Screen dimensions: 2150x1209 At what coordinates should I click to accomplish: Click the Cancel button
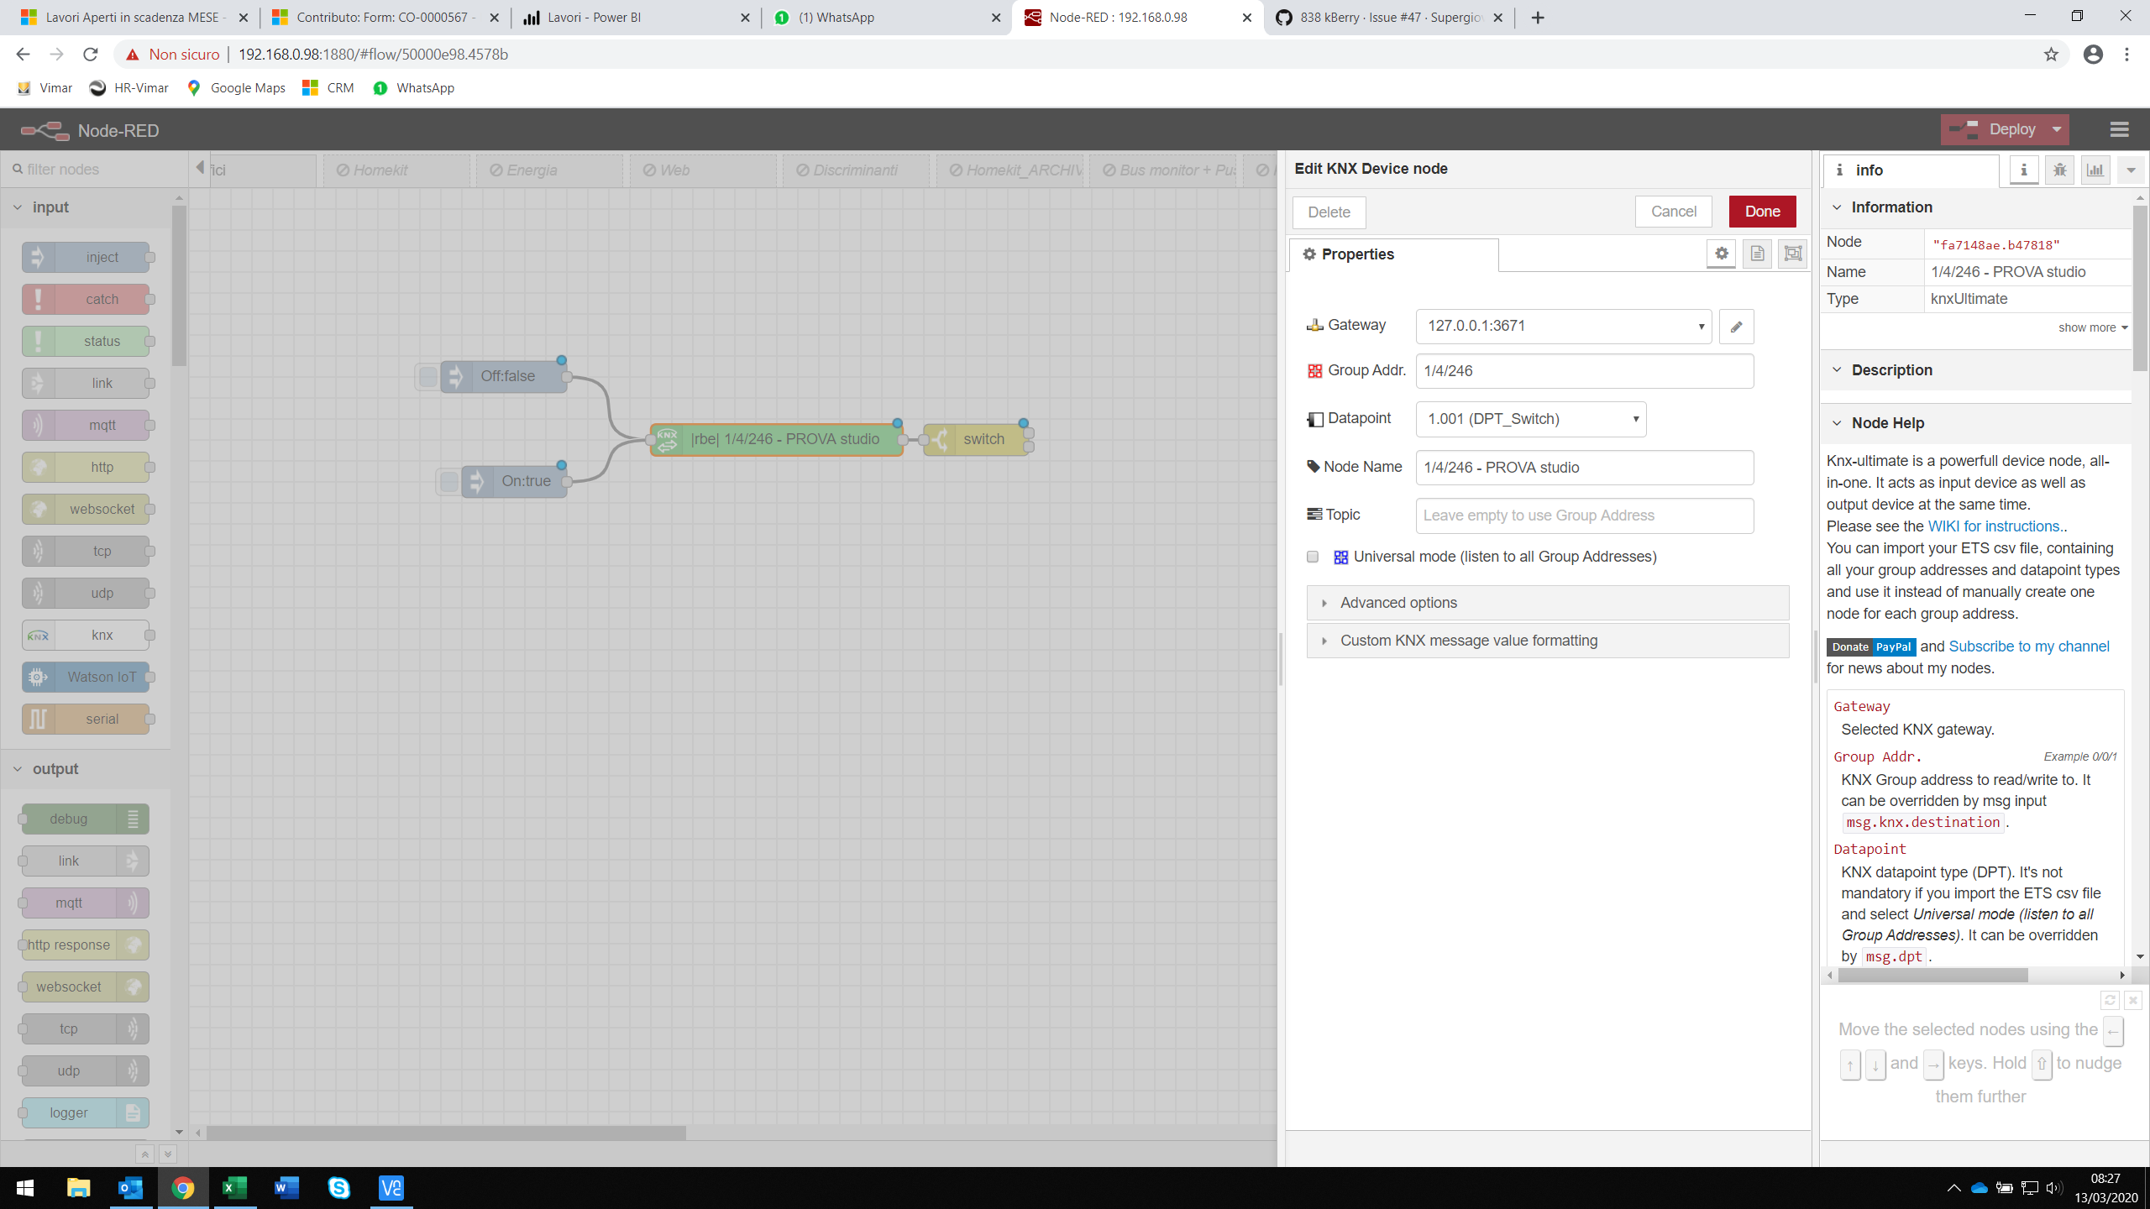(1673, 212)
